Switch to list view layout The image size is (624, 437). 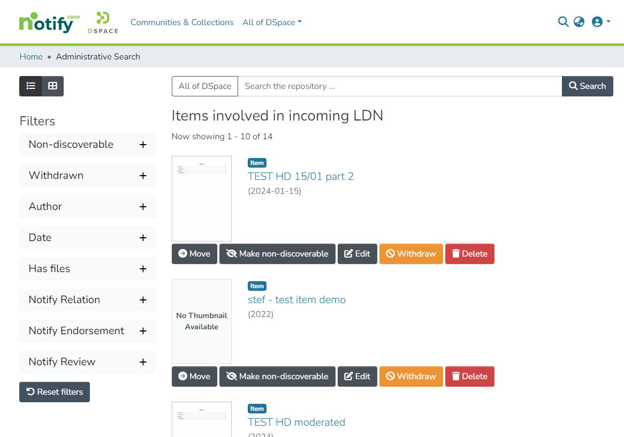click(31, 86)
